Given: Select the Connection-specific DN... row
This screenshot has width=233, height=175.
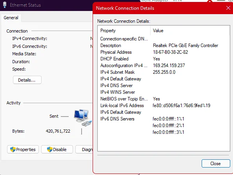Looking at the screenshot, I should [164, 39].
